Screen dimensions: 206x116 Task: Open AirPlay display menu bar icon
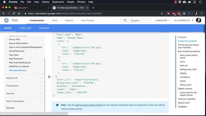point(194,2)
